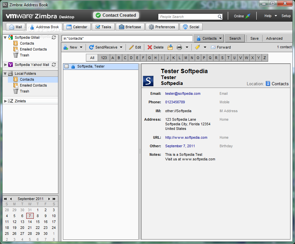The image size is (295, 244).
Task: Click the Online connection status icon
Action: (248, 16)
